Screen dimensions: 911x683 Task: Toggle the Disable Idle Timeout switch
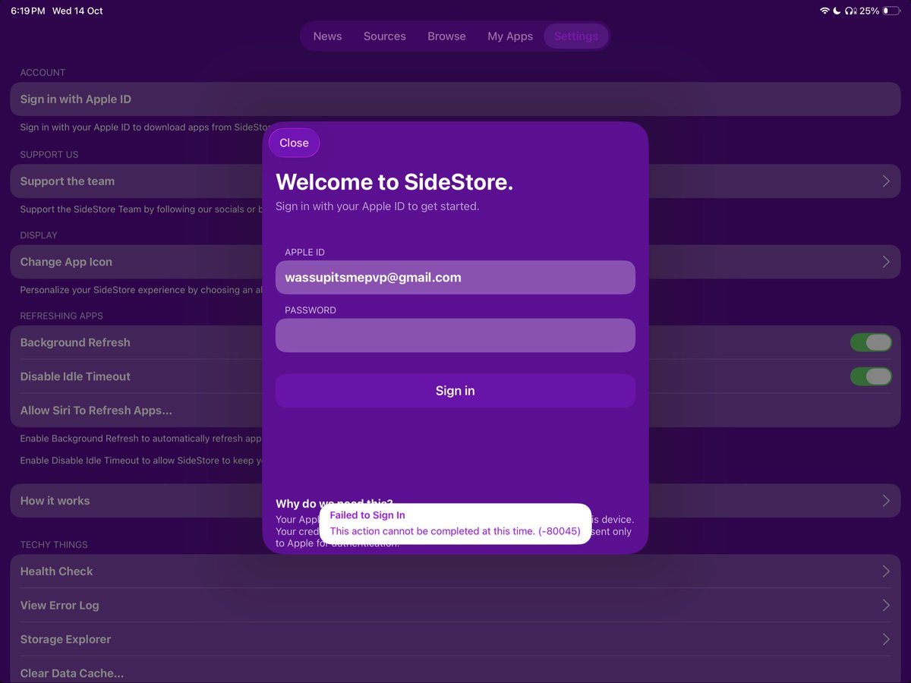click(x=871, y=376)
